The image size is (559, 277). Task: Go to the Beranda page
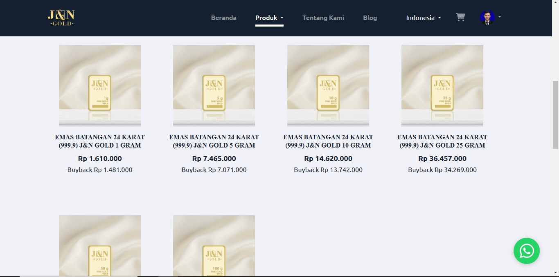[223, 18]
